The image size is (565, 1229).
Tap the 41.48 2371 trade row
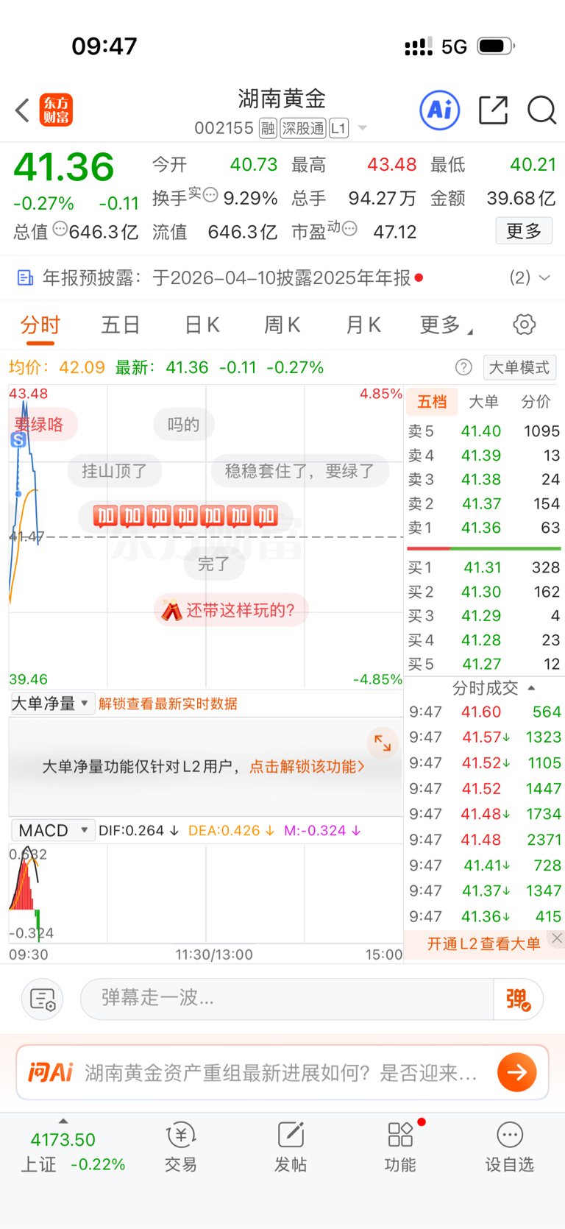[x=484, y=840]
